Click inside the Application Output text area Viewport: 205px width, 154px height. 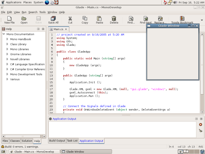[x=122, y=129]
